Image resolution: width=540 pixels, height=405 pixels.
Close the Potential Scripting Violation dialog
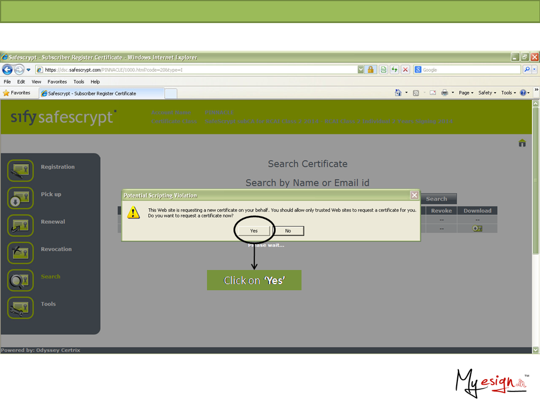point(414,195)
